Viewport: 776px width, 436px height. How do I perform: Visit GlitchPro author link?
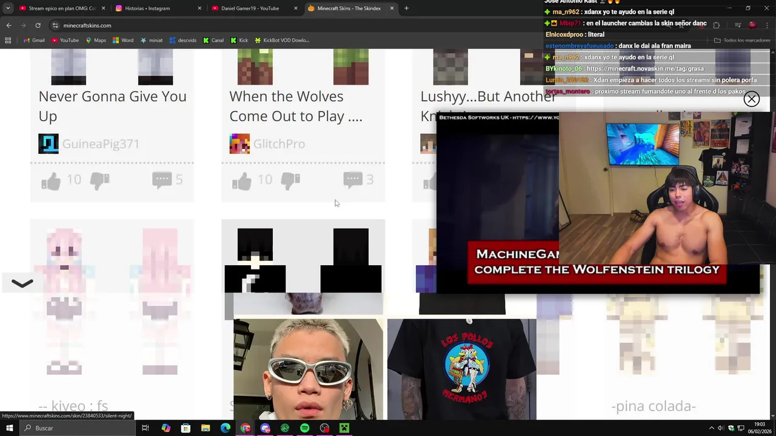coord(279,144)
